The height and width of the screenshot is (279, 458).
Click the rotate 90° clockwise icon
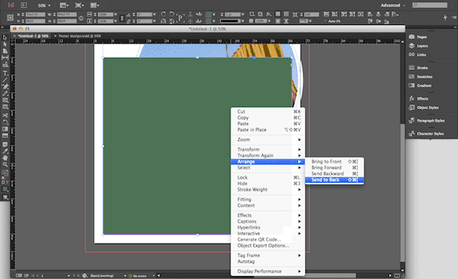click(163, 14)
